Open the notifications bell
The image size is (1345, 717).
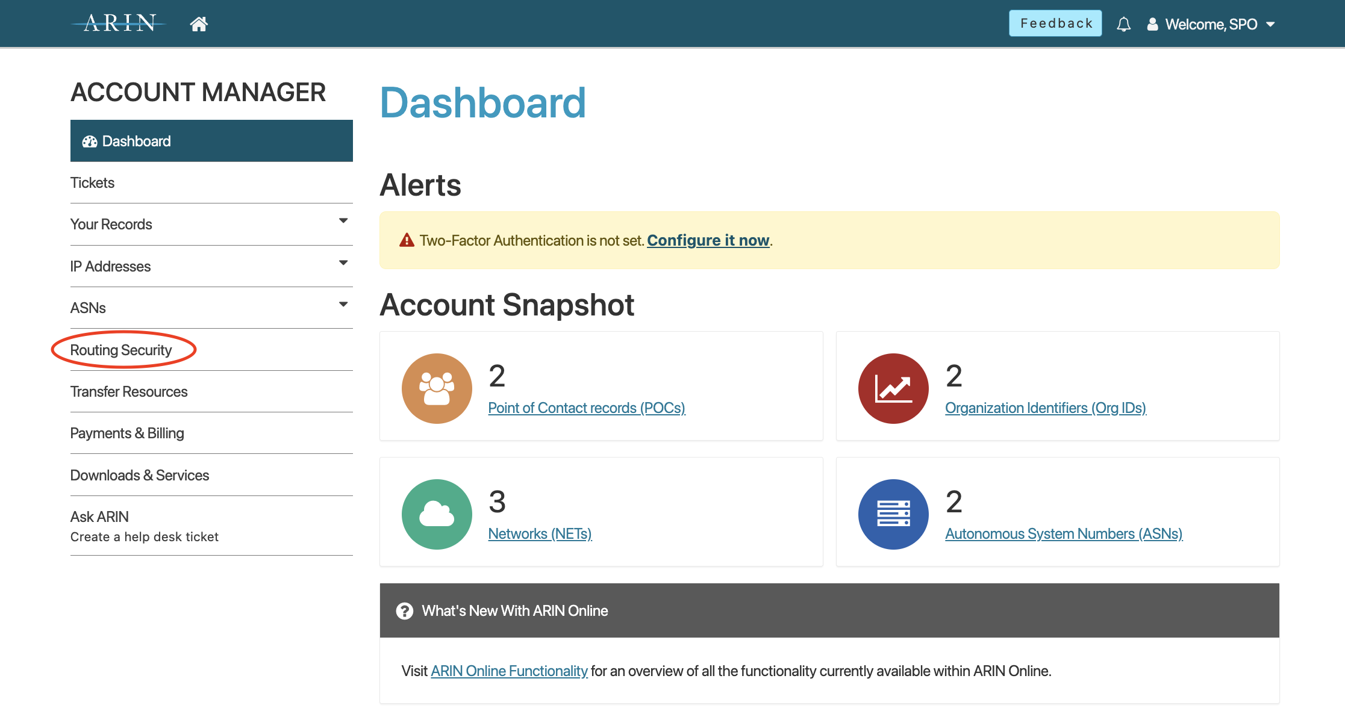point(1123,24)
